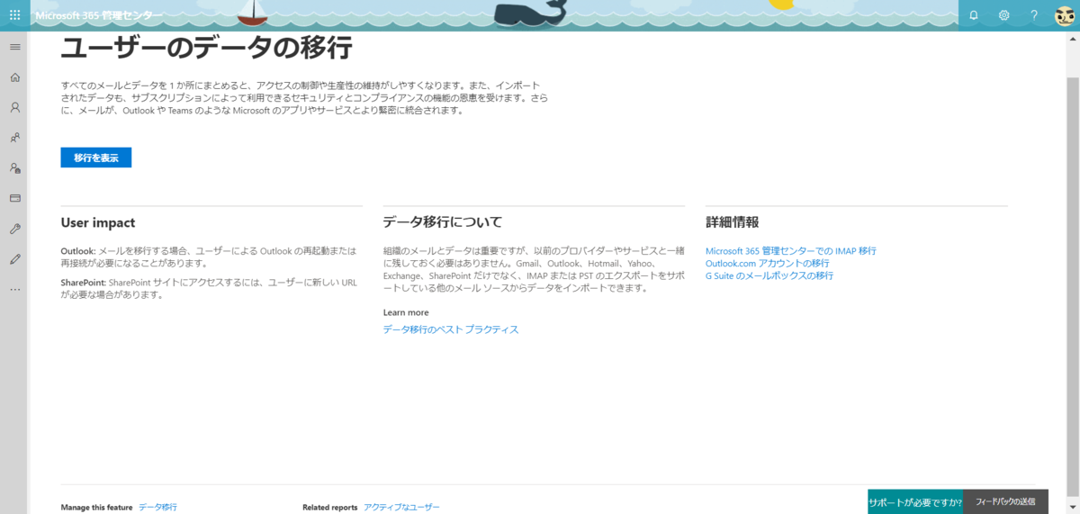Viewport: 1080px width, 514px height.
Task: Open Users icon in the sidebar
Action: 14,107
